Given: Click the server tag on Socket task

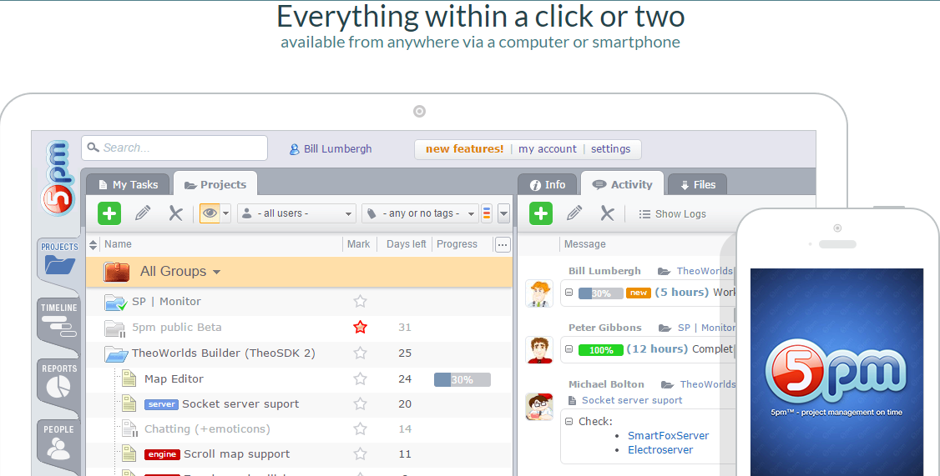Looking at the screenshot, I should click(x=162, y=405).
